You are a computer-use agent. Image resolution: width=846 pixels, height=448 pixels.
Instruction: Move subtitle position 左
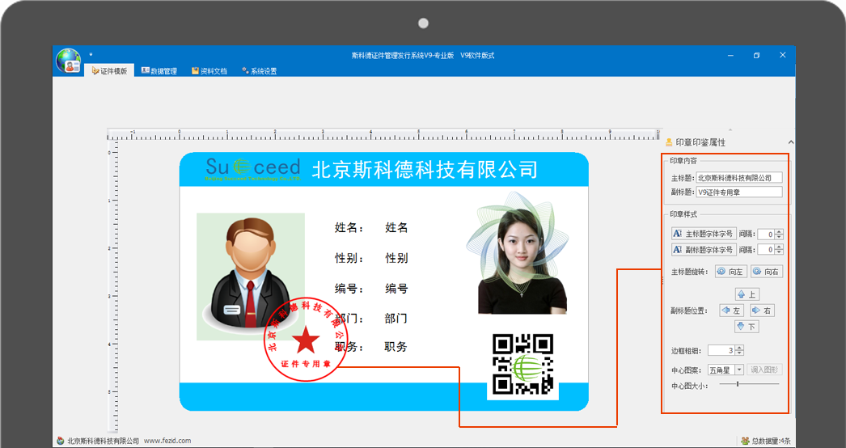coord(732,311)
